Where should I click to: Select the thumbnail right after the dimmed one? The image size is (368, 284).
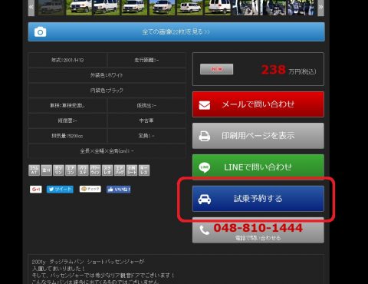pos(79,7)
